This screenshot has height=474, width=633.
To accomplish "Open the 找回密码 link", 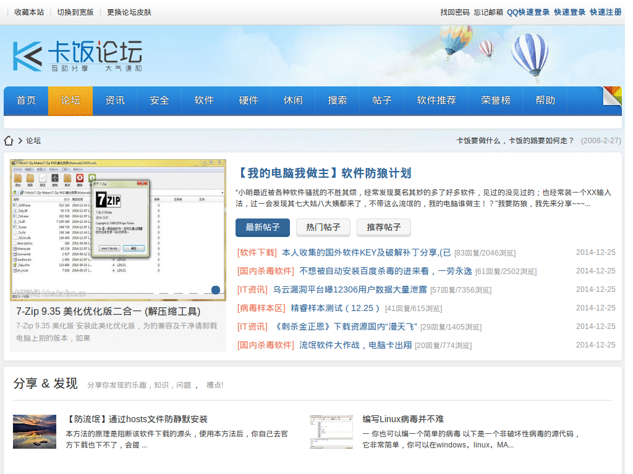I will click(454, 12).
